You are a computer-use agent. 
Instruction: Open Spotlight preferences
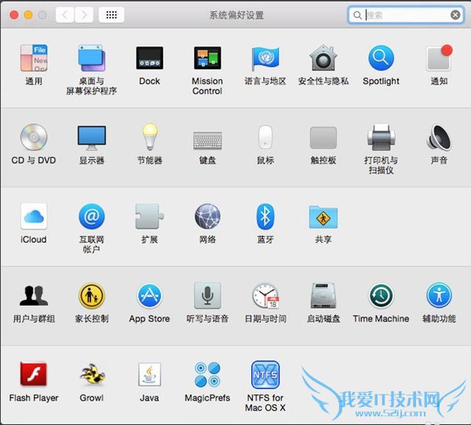(x=381, y=58)
